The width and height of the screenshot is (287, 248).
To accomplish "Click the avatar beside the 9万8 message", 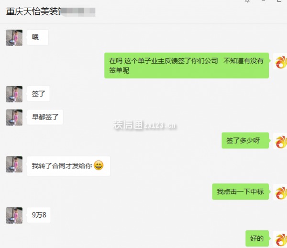I will coord(14,215).
